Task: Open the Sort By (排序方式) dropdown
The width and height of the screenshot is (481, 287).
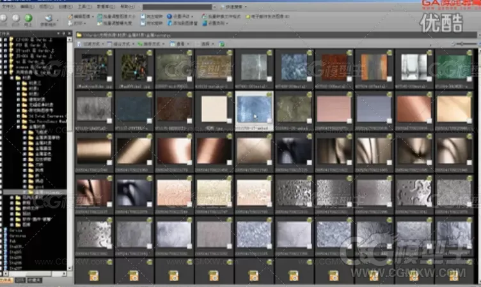Action: (151, 44)
